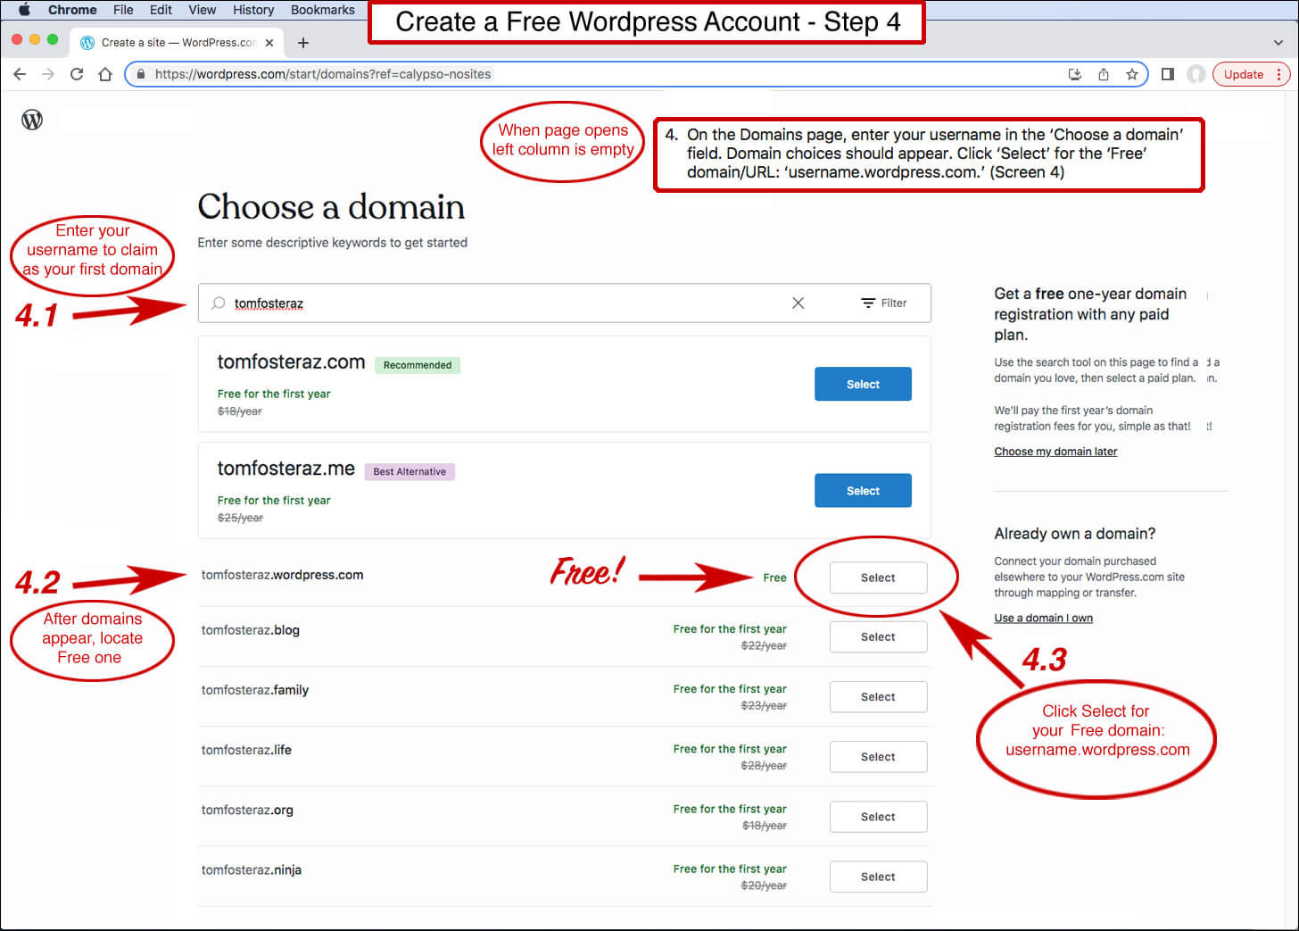Viewport: 1299px width, 931px height.
Task: Open a new tab with plus icon
Action: (x=303, y=43)
